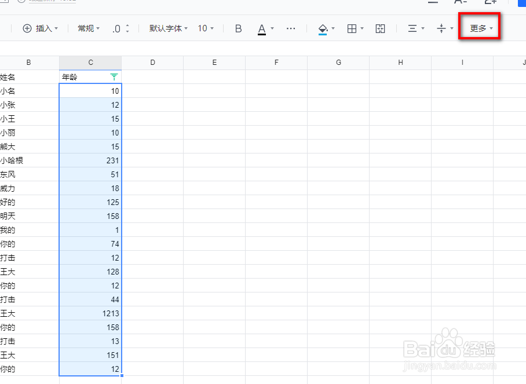The height and width of the screenshot is (384, 526).
Task: Open the default font 默认字体 dropdown
Action: pos(169,28)
